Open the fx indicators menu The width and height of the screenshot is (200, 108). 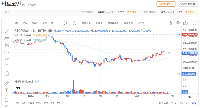click(74, 23)
